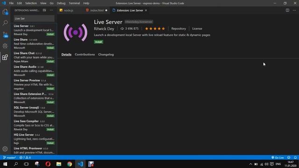
Task: Select the Changelog tab
Action: coord(106,55)
